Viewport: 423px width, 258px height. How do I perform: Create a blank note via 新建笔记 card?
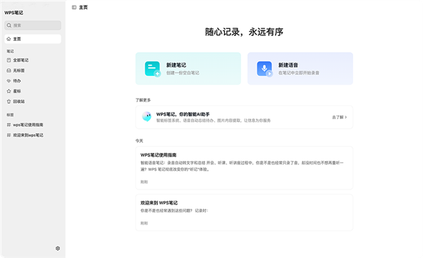click(x=188, y=68)
